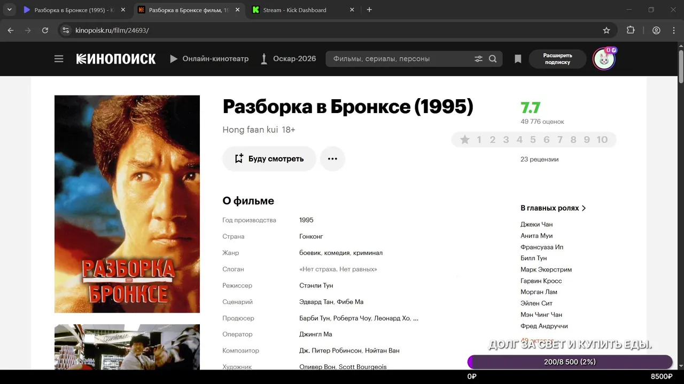Open screenwriter Фибе Ма page
Image resolution: width=684 pixels, height=384 pixels.
[x=350, y=302]
